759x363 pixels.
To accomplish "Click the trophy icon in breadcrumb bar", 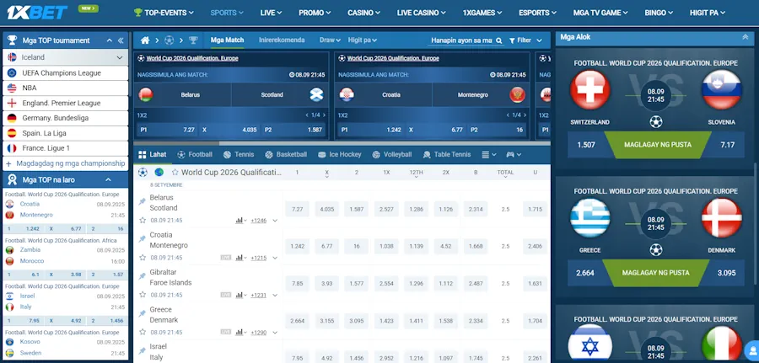I will tap(193, 40).
